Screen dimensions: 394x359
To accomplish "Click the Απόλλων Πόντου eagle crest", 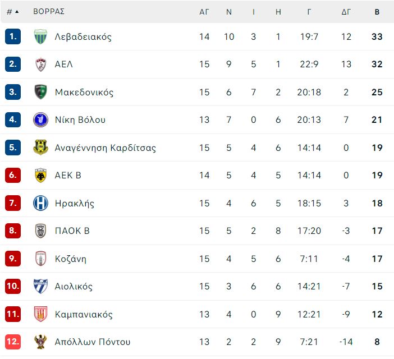I will click(40, 342).
